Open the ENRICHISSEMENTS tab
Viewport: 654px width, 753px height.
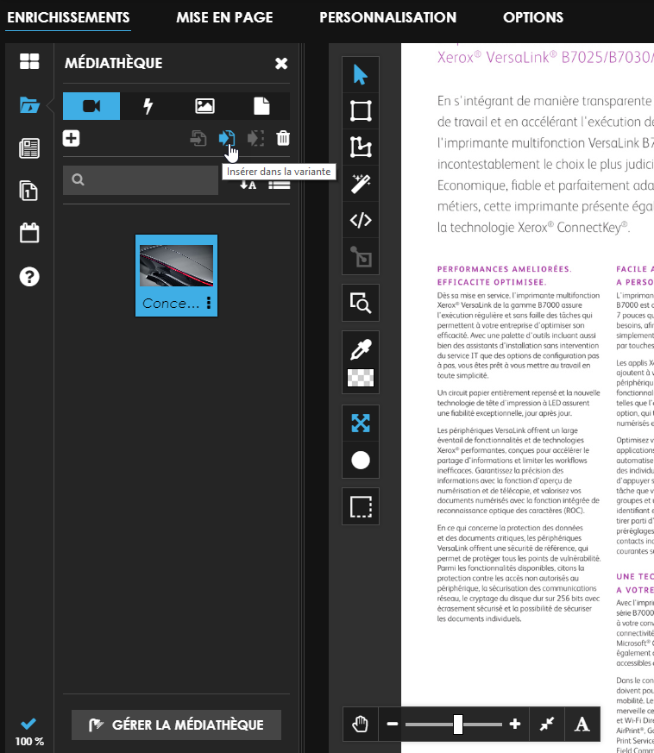click(x=68, y=18)
